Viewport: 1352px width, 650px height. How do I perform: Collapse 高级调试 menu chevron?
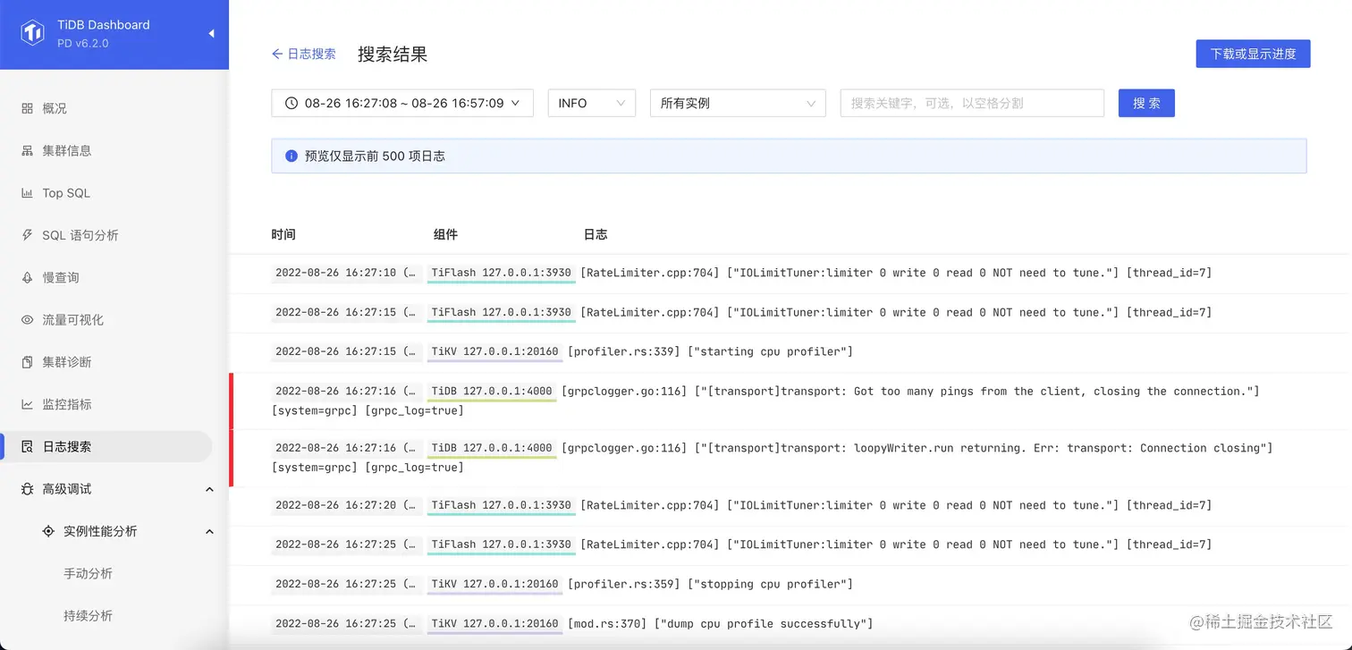[209, 489]
